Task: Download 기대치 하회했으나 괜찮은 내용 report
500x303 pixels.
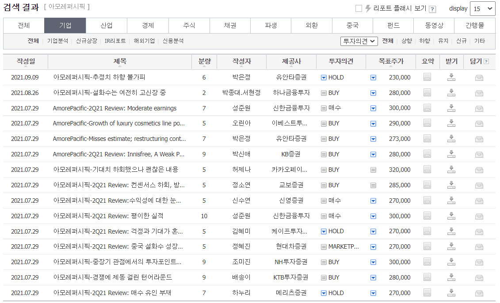Action: 451,170
